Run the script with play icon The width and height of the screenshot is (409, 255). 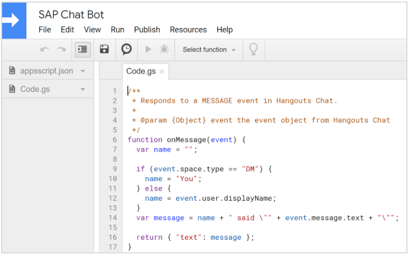[148, 50]
